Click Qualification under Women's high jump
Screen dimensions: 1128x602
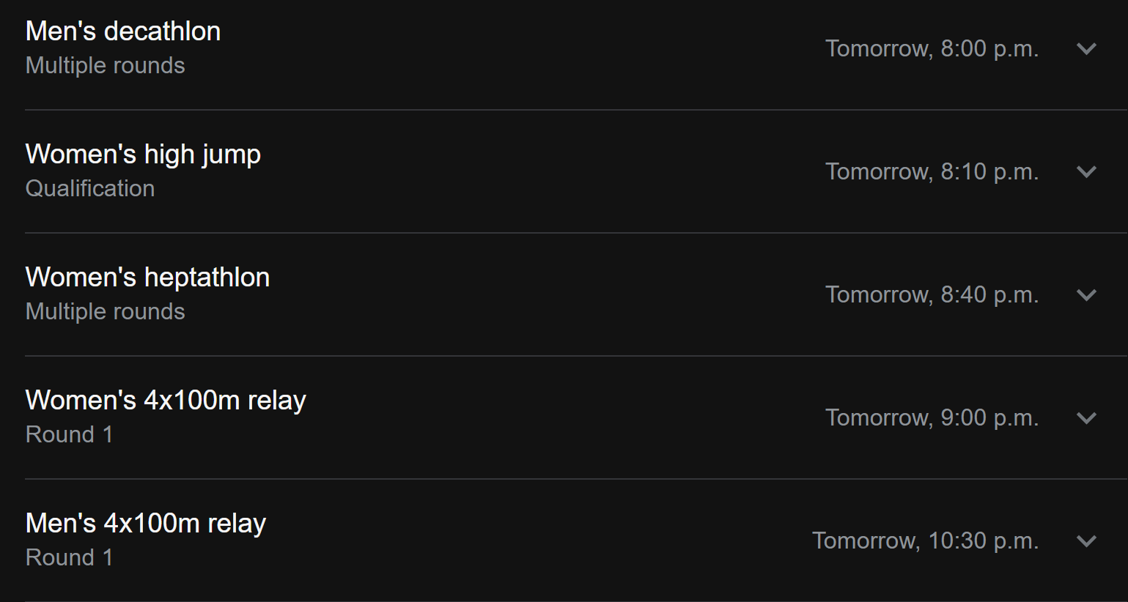coord(90,189)
